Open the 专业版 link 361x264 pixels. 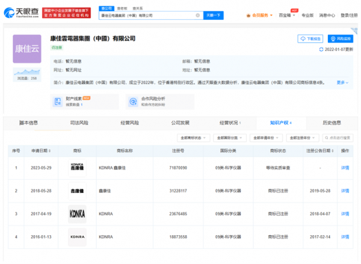pyautogui.click(x=307, y=16)
